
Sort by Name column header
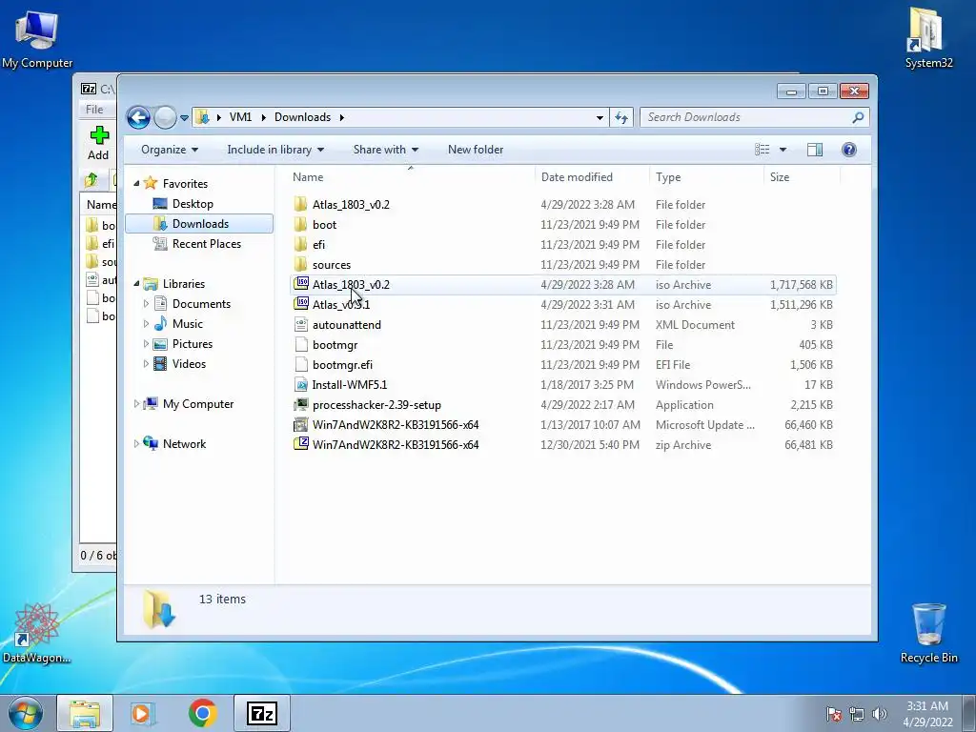coord(411,176)
